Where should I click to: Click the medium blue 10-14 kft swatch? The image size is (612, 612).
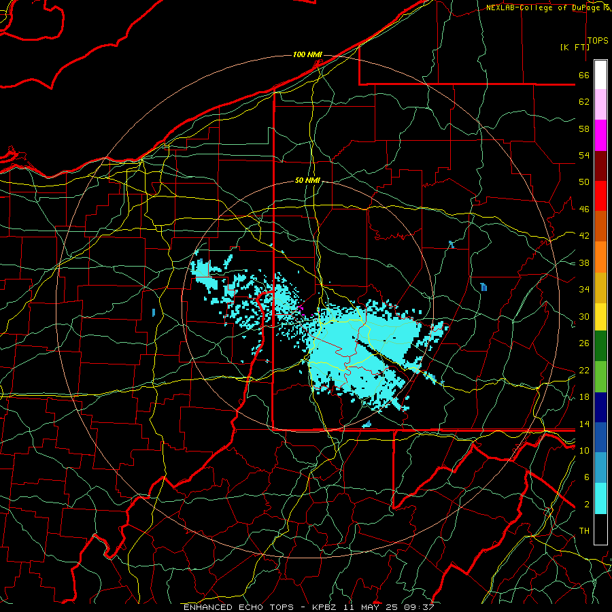point(600,437)
